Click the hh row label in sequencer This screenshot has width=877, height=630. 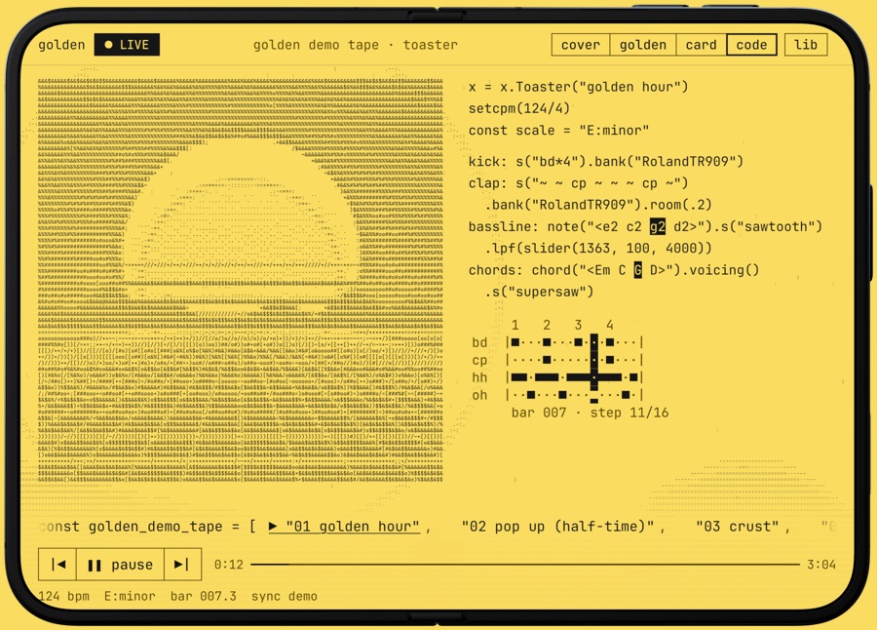pyautogui.click(x=479, y=377)
